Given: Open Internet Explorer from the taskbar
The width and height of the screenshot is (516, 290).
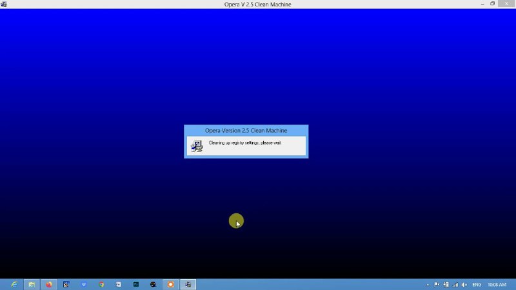Looking at the screenshot, I should [x=14, y=284].
